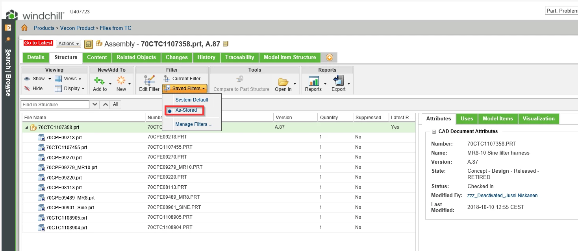Open the New dropdown arrow
Viewport: 578px width, 251px height.
130,84
